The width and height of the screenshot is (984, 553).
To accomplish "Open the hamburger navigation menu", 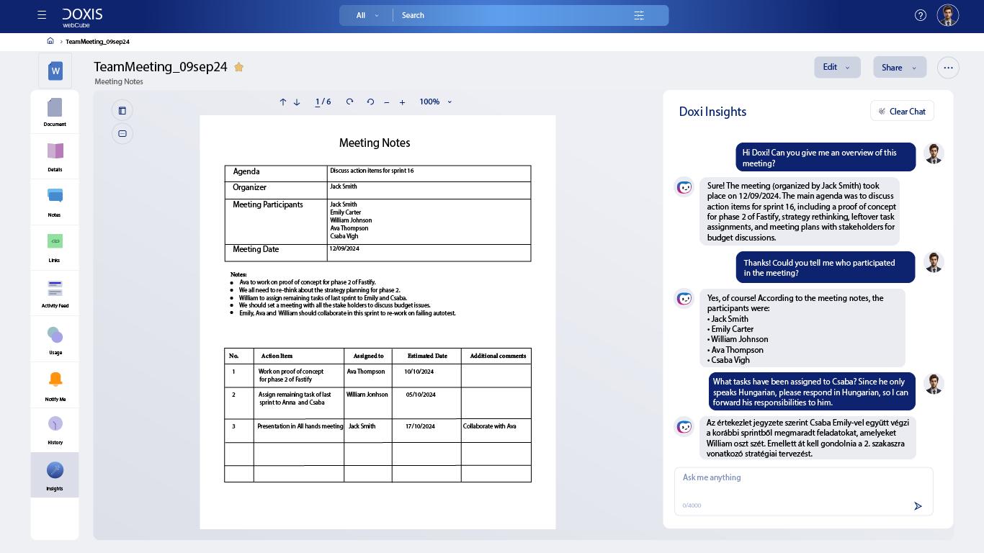I will (42, 14).
